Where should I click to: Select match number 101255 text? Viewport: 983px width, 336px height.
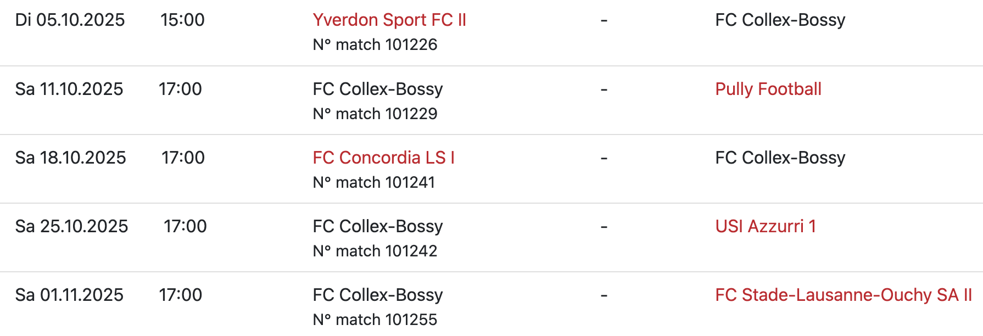pyautogui.click(x=375, y=320)
